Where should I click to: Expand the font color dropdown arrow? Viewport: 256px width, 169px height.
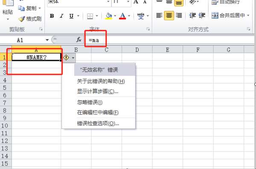coord(129,16)
